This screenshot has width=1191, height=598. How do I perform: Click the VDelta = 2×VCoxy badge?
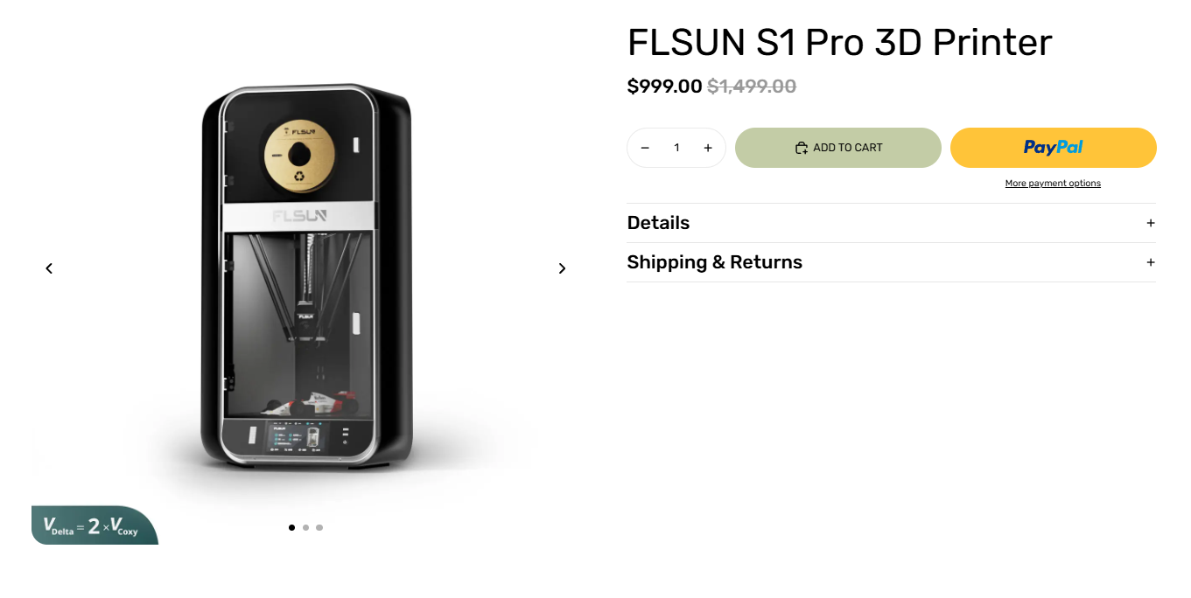[x=94, y=525]
